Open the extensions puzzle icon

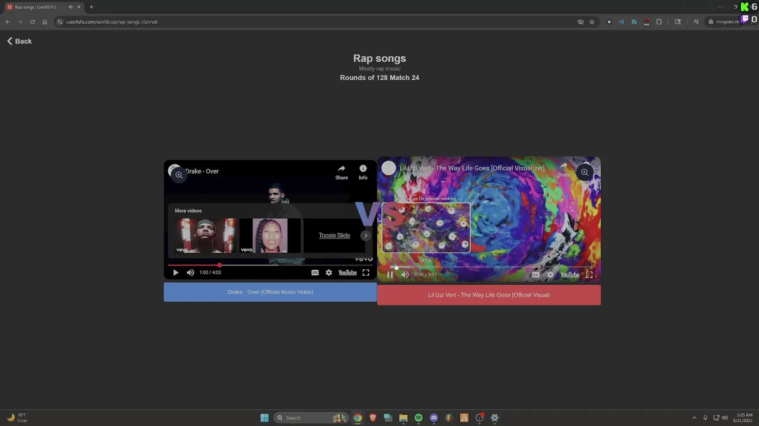[x=659, y=22]
